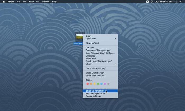Choose Clean Up Selection
Viewport: 185px width, 111px height.
[x=100, y=73]
